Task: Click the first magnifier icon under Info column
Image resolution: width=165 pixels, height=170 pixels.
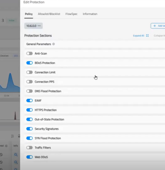Action: click(16, 155)
